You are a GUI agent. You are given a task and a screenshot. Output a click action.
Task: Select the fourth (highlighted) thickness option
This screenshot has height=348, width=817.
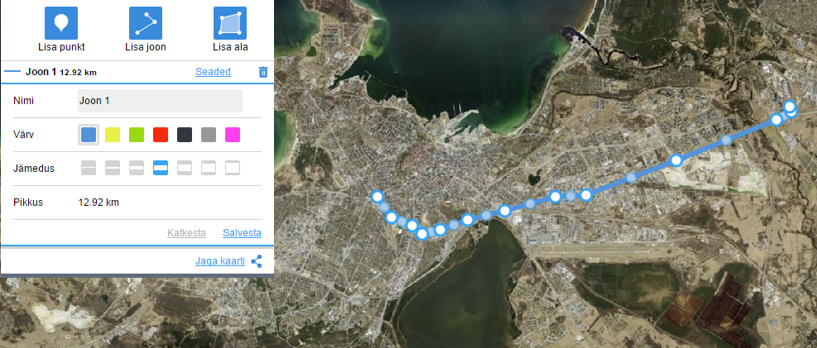point(161,168)
